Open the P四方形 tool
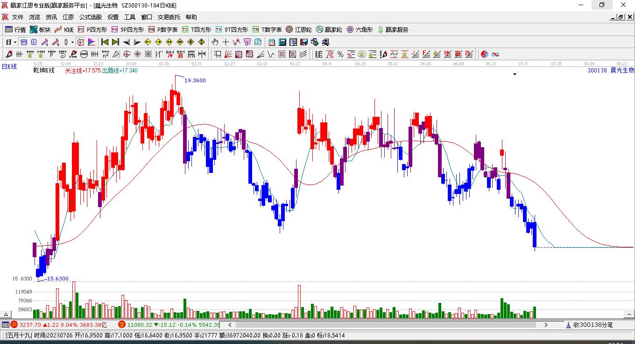The height and width of the screenshot is (344, 635). pos(92,29)
